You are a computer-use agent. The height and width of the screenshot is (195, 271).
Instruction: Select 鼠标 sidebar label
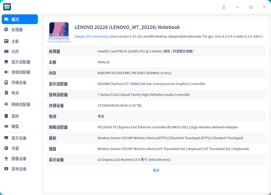pos(15,116)
